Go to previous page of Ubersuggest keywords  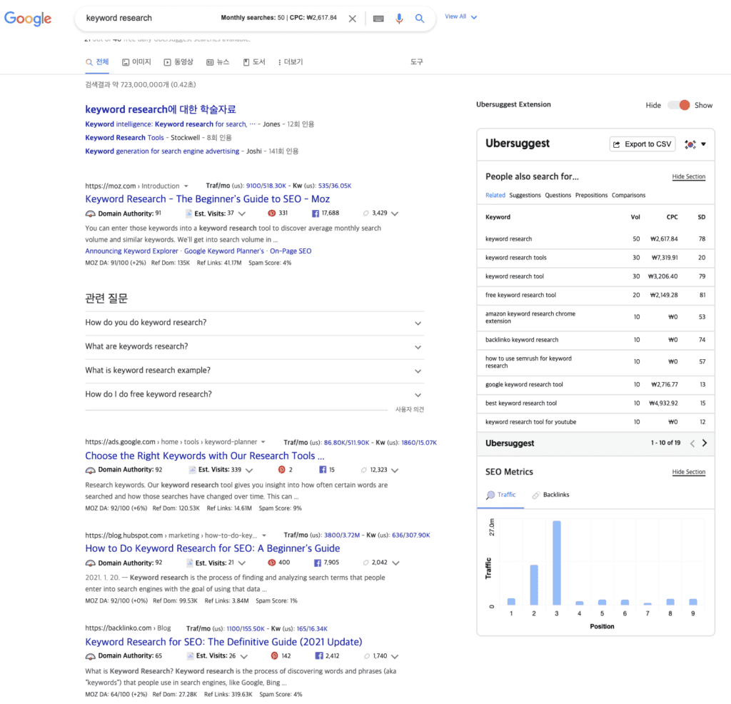(x=692, y=443)
